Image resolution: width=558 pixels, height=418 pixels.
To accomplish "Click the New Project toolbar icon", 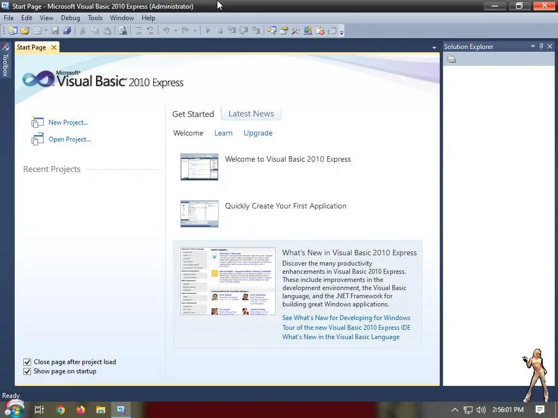I will coord(13,30).
